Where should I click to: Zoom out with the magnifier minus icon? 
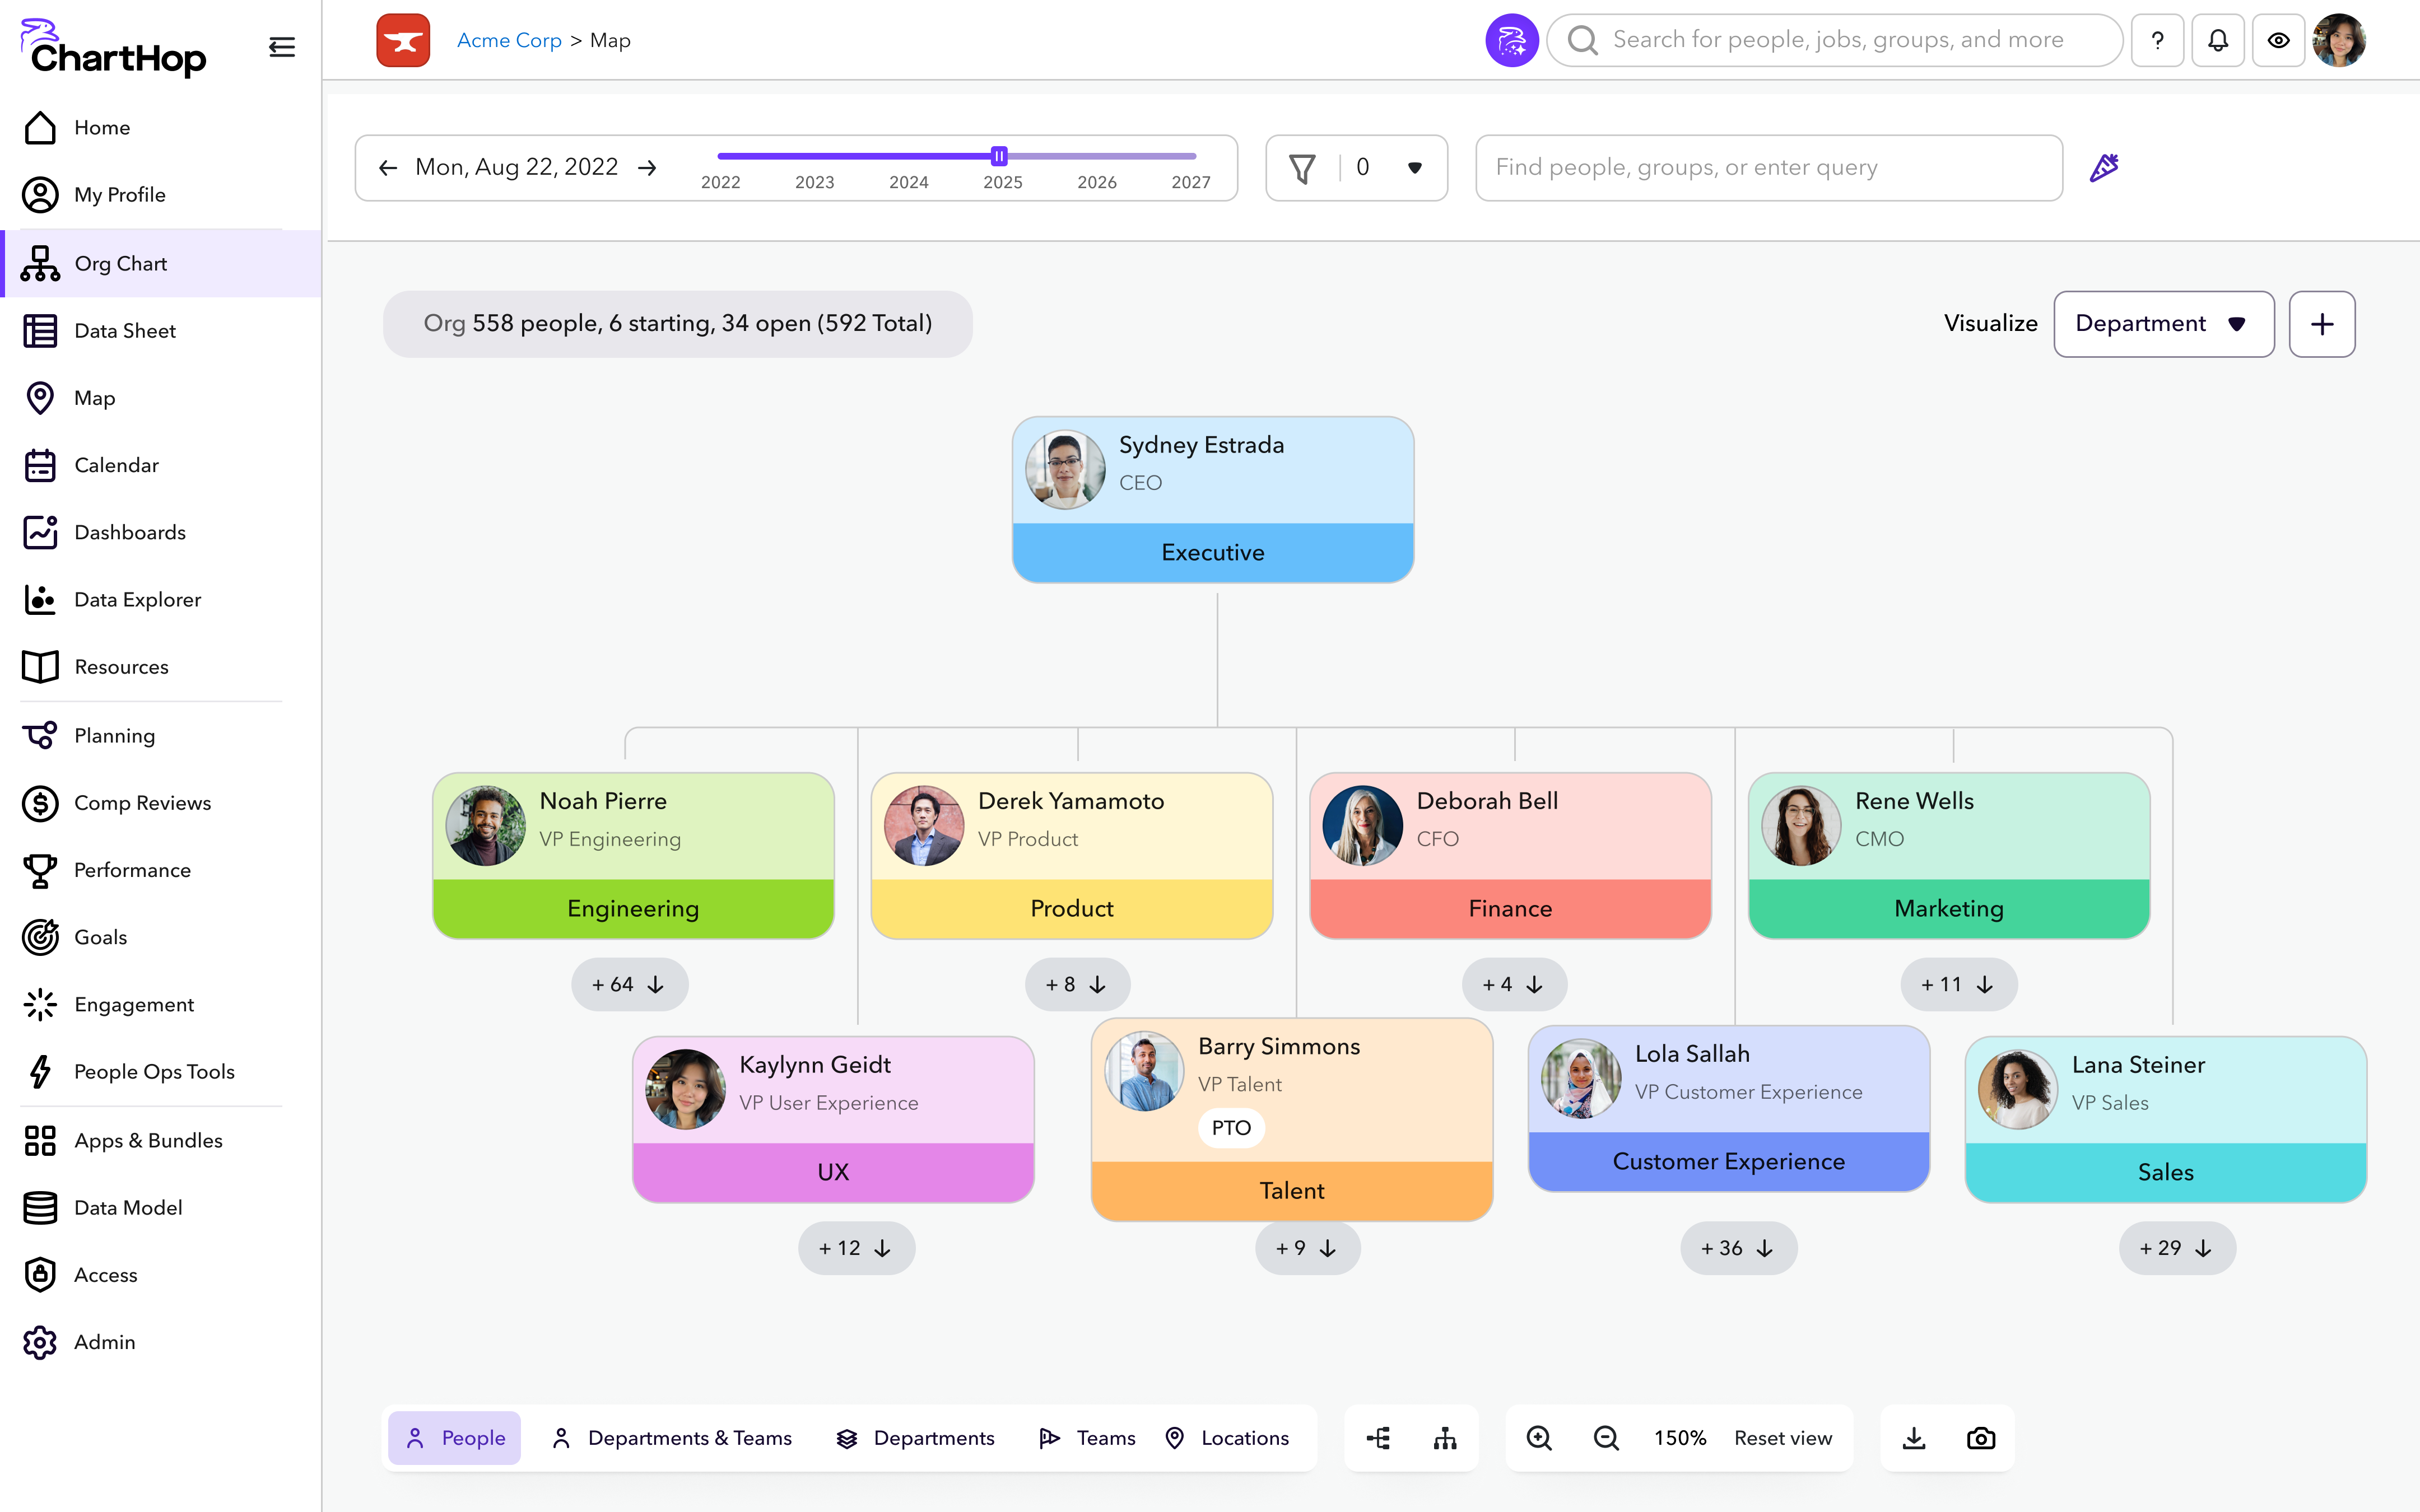(1606, 1438)
